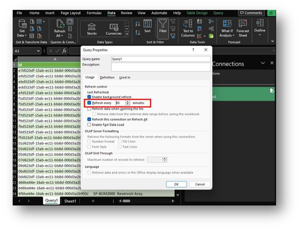
Task: Add a new sheet
Action: pyautogui.click(x=93, y=201)
